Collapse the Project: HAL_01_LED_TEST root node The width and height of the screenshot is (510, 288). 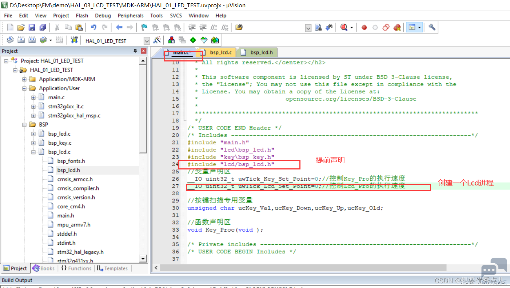point(6,61)
